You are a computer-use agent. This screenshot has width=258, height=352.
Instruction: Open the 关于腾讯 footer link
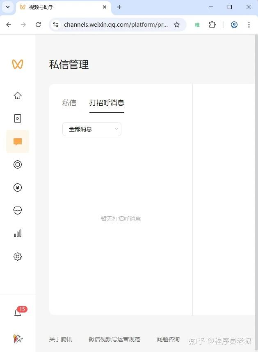click(61, 339)
